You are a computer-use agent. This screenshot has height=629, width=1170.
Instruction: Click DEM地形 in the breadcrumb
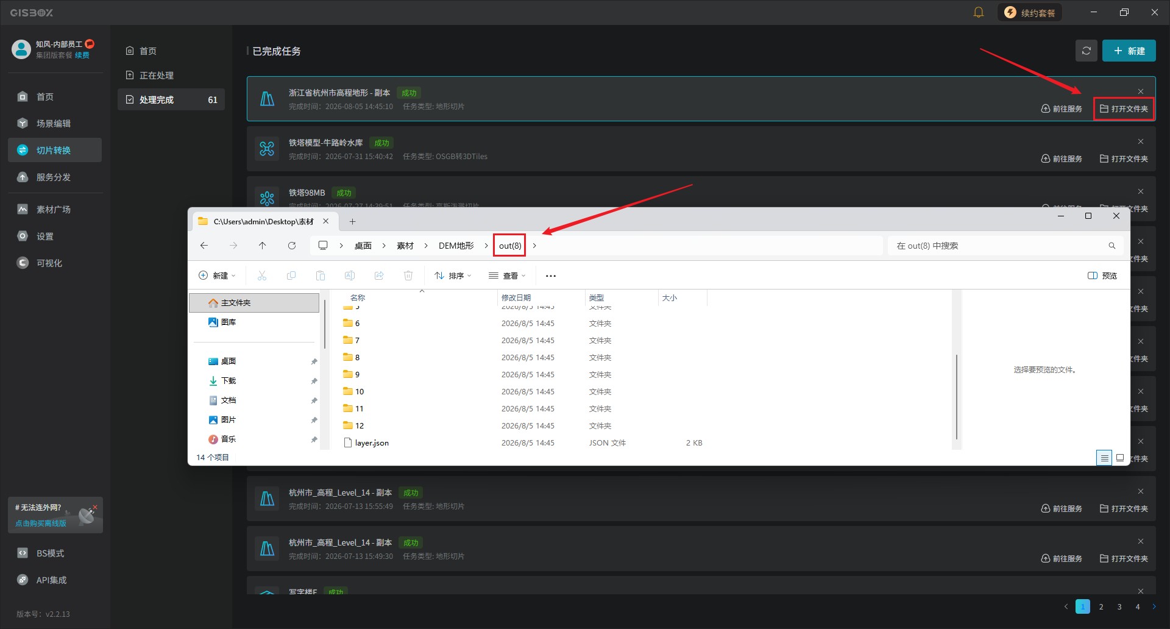(x=456, y=246)
